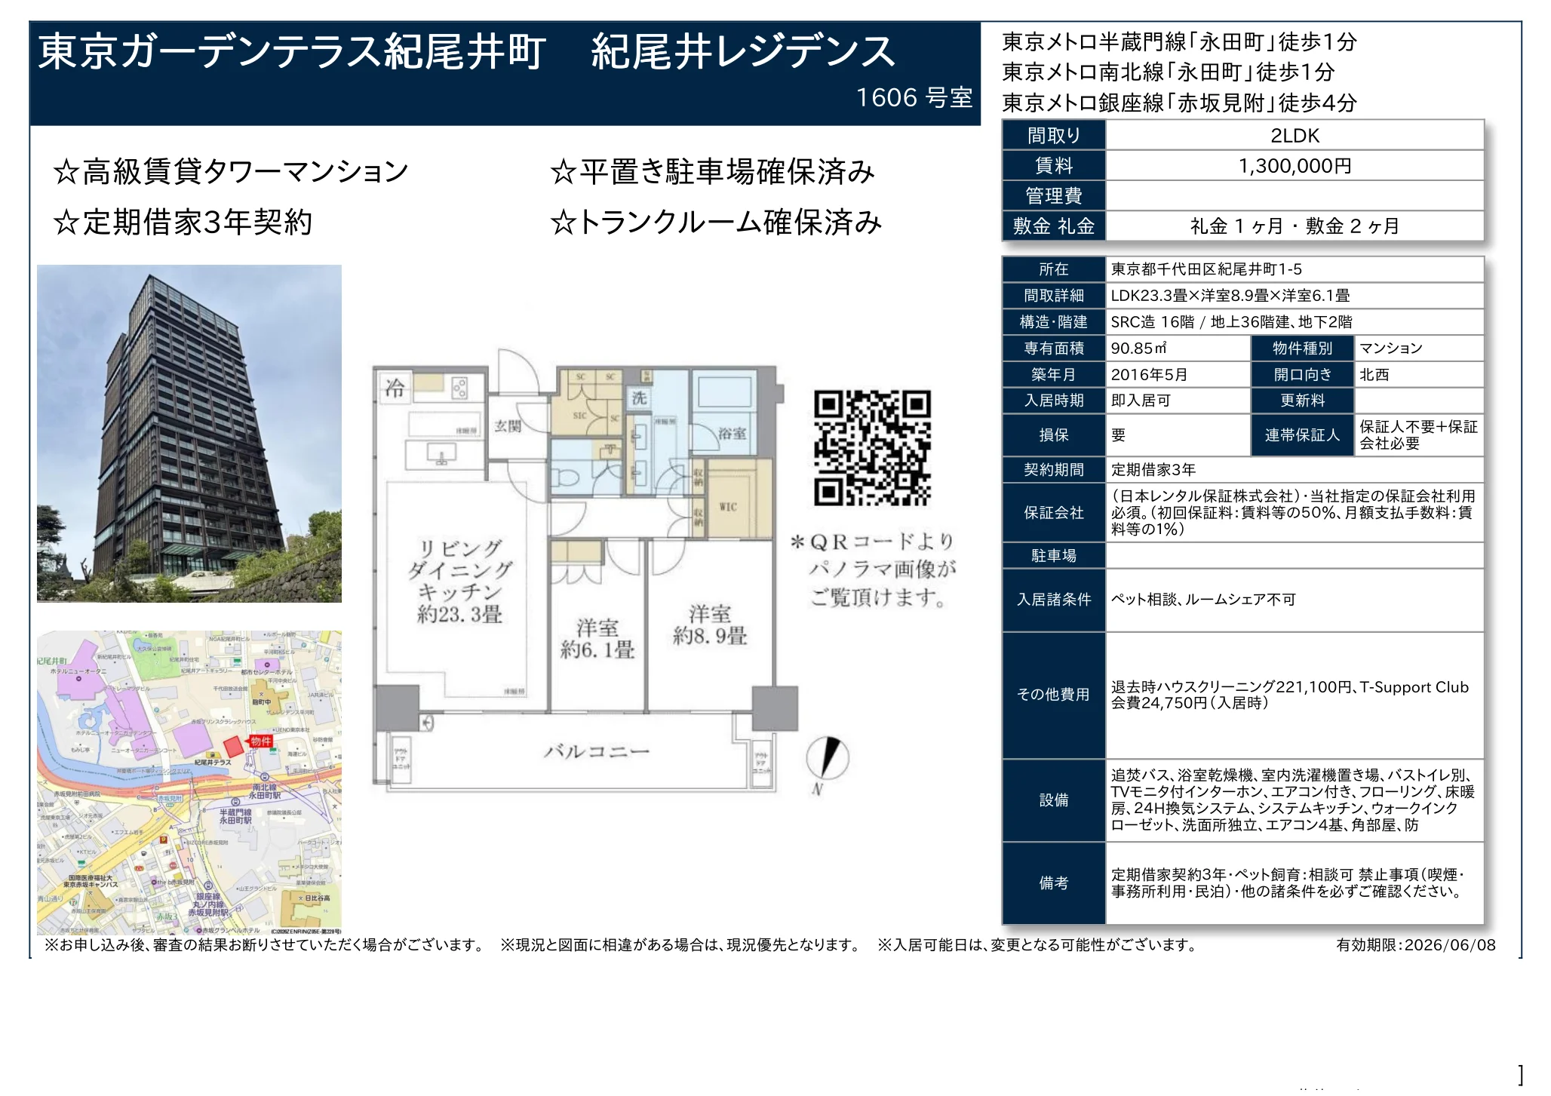
Task: Click the move-in value 即入居可
Action: (1141, 401)
